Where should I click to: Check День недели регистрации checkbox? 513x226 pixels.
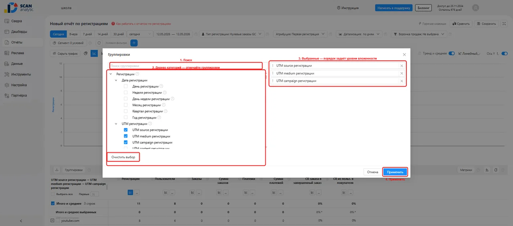click(126, 99)
